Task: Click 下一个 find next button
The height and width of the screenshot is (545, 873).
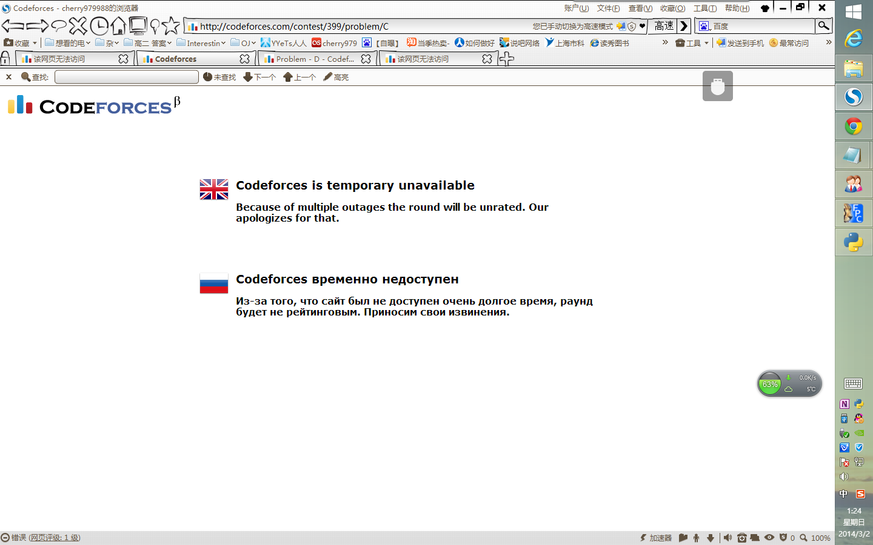Action: [259, 77]
